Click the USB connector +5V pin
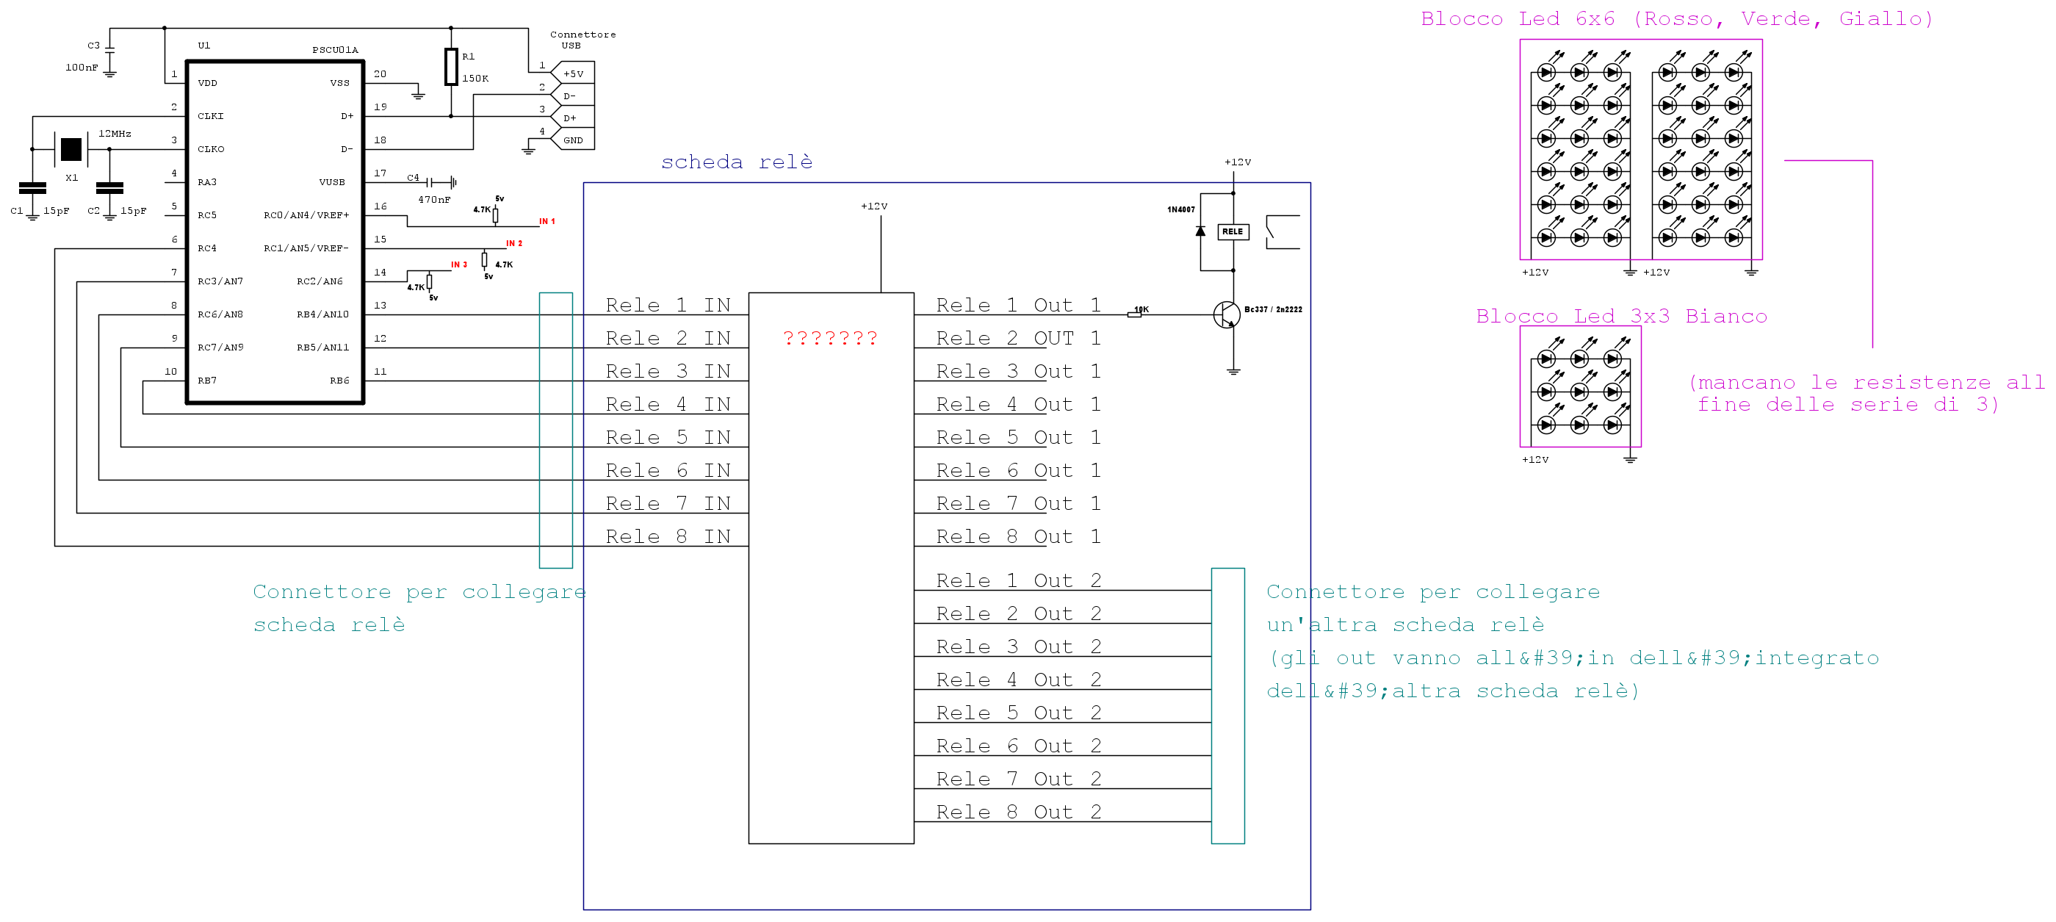Image resolution: width=2056 pixels, height=922 pixels. 573,73
